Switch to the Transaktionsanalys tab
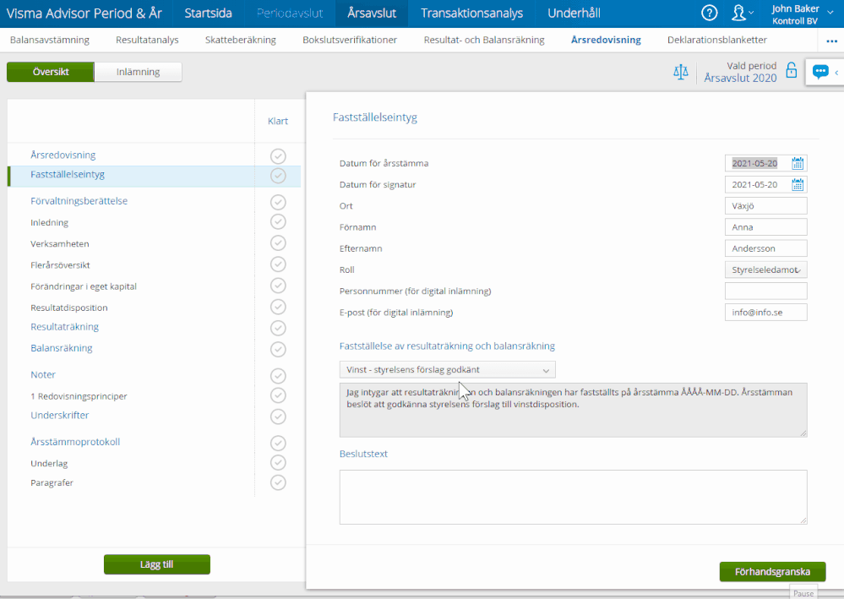Screen dimensions: 844x599 [x=471, y=14]
